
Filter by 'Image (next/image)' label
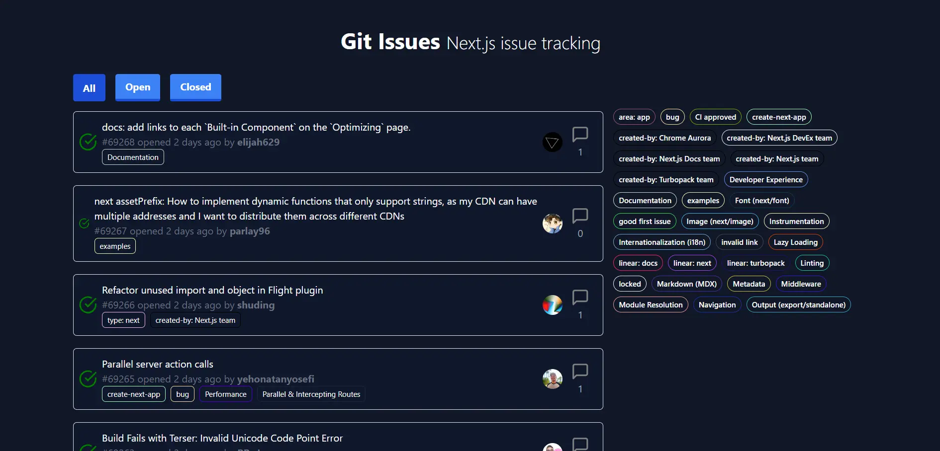click(720, 222)
